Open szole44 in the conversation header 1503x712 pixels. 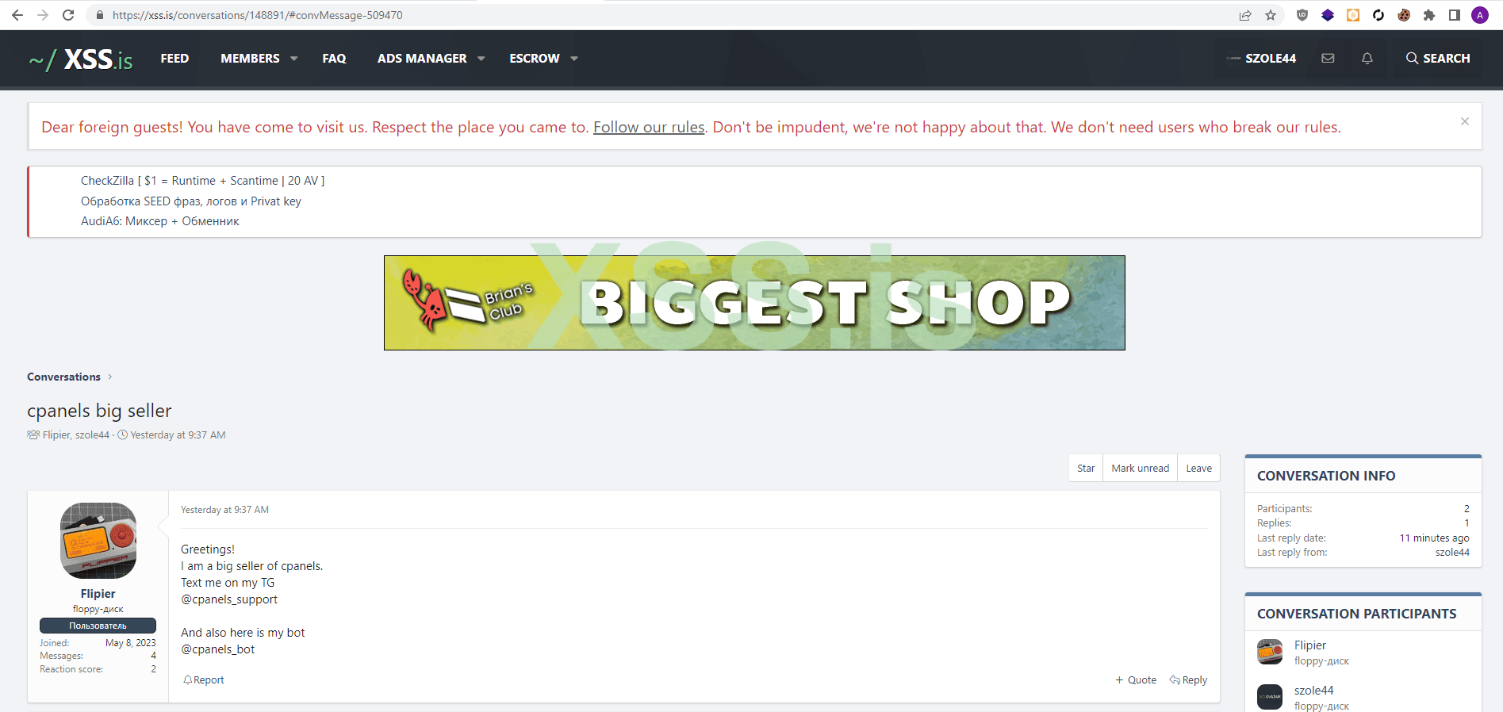92,435
